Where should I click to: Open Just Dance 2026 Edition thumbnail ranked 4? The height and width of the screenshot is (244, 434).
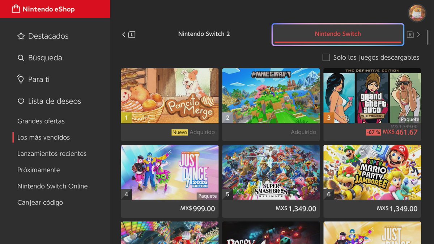click(x=170, y=172)
